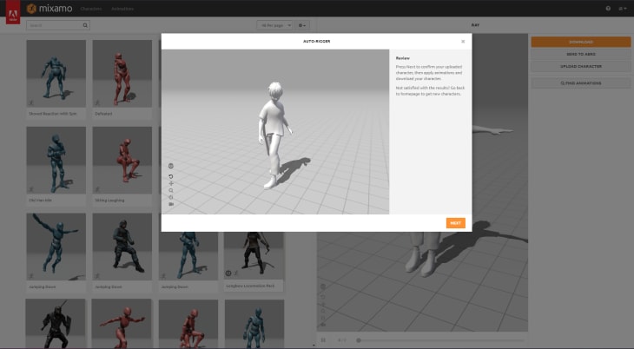Toggle skeleton view icon in the background character viewer
The image size is (634, 349).
323,286
